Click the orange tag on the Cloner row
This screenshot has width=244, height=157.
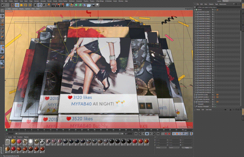pyautogui.click(x=218, y=10)
